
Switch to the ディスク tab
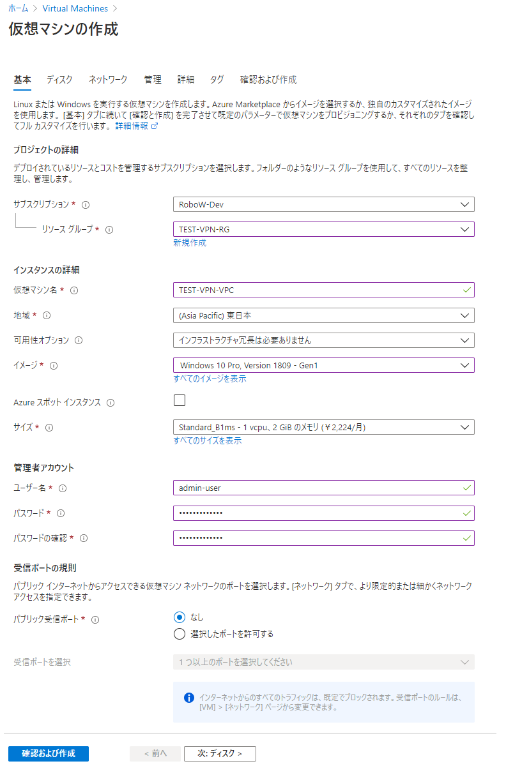(x=59, y=80)
